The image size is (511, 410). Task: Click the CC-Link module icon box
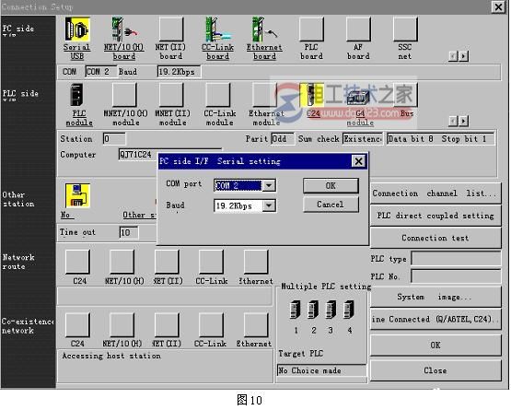click(x=217, y=95)
